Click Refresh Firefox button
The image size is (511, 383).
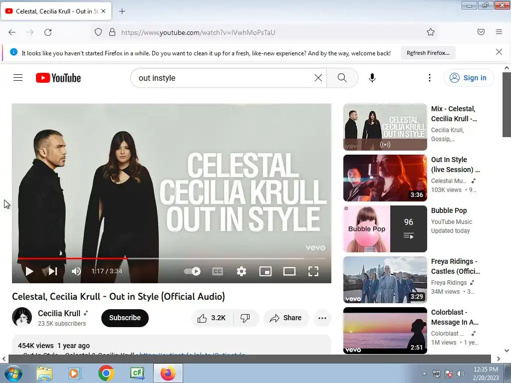[x=428, y=53]
